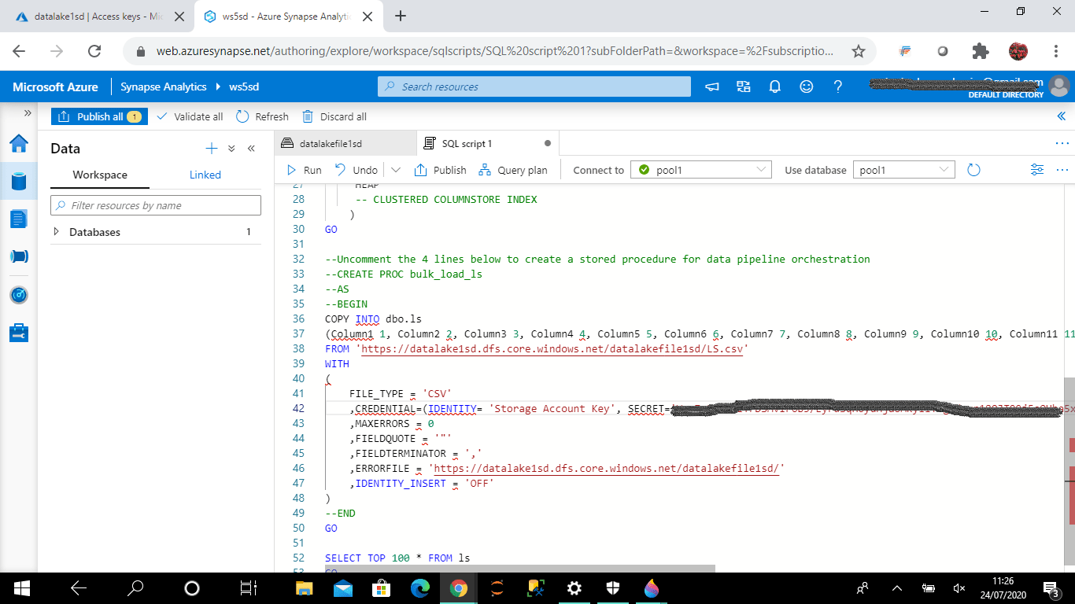The image size is (1075, 604).
Task: Switch to the Linked tab
Action: coord(205,175)
